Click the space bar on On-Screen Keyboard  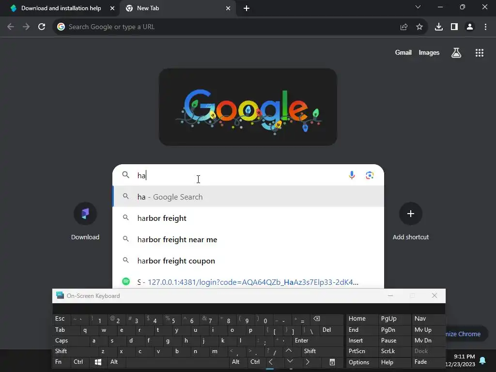[178, 362]
